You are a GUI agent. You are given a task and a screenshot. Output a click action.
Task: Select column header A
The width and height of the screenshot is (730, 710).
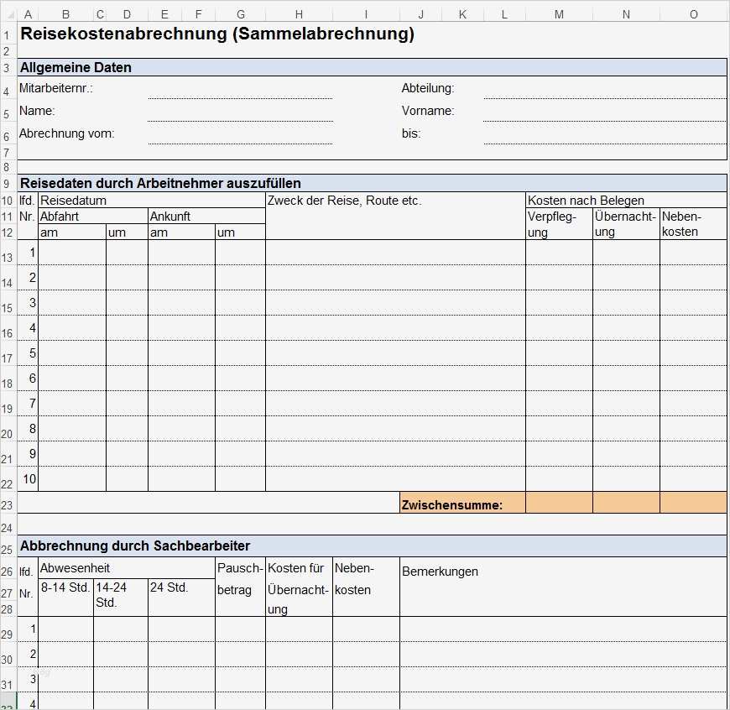click(x=28, y=13)
